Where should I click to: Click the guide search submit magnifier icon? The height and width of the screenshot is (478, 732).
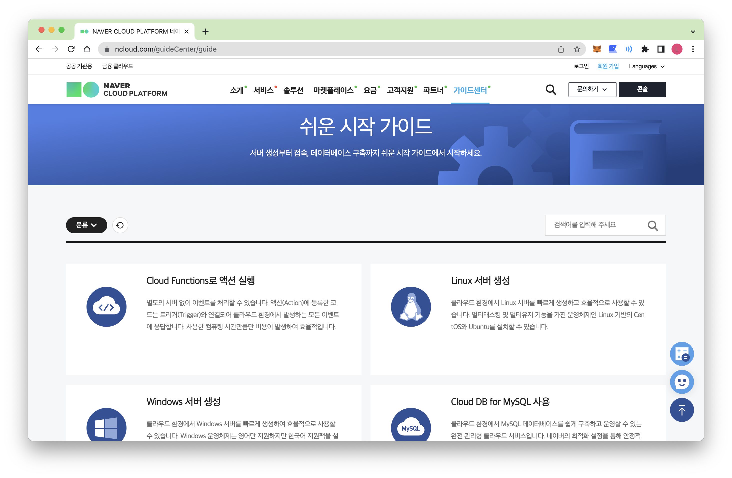(652, 226)
